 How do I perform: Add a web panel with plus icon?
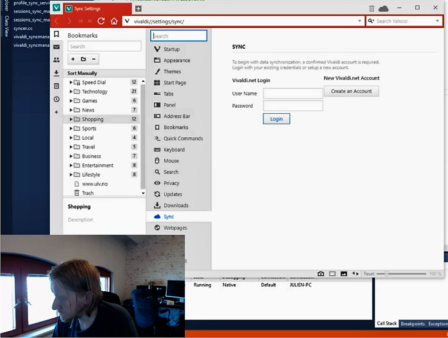coord(56,112)
